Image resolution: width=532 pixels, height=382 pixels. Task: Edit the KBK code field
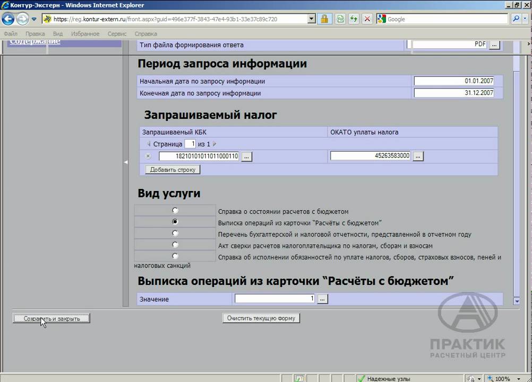[199, 157]
